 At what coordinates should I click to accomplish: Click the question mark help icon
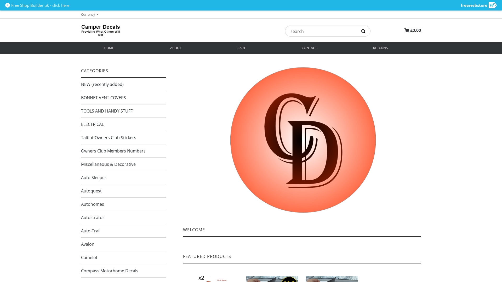[8, 5]
